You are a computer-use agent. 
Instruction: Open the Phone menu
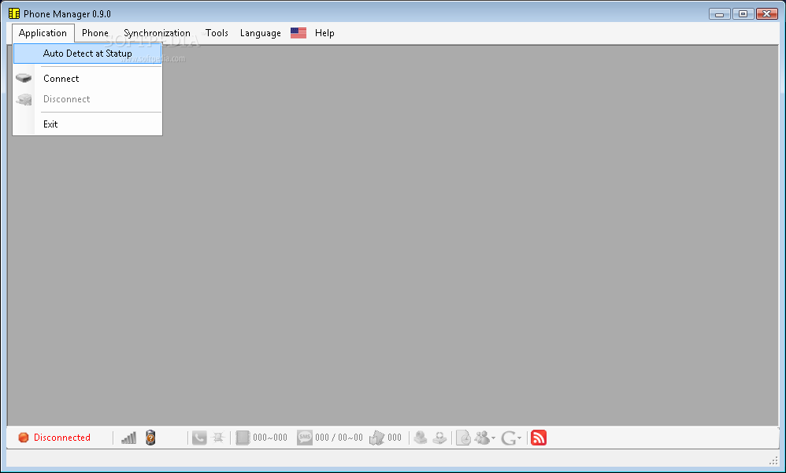tap(95, 33)
